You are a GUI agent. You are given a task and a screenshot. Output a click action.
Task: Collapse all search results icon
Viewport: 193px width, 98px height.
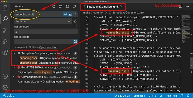(x=74, y=7)
